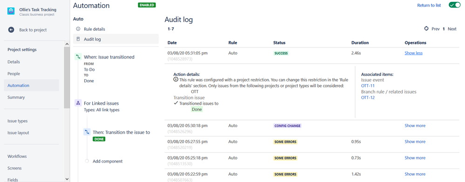
Task: Open Workflows in project settings sidebar
Action: 17,156
